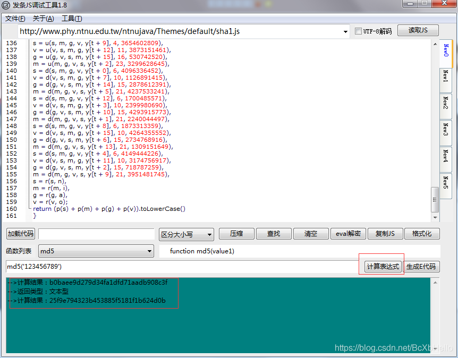The height and width of the screenshot is (358, 458).
Task: Toggle the UTF-8解码 checkbox
Action: (358, 31)
